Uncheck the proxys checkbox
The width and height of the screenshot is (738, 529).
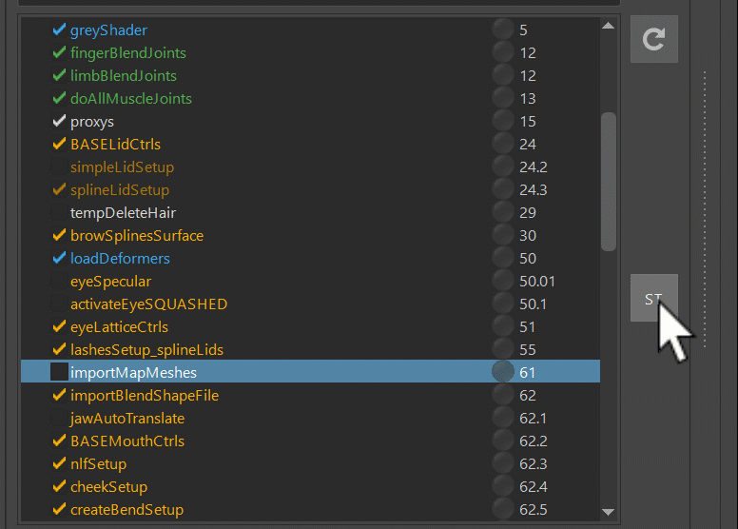pos(59,122)
